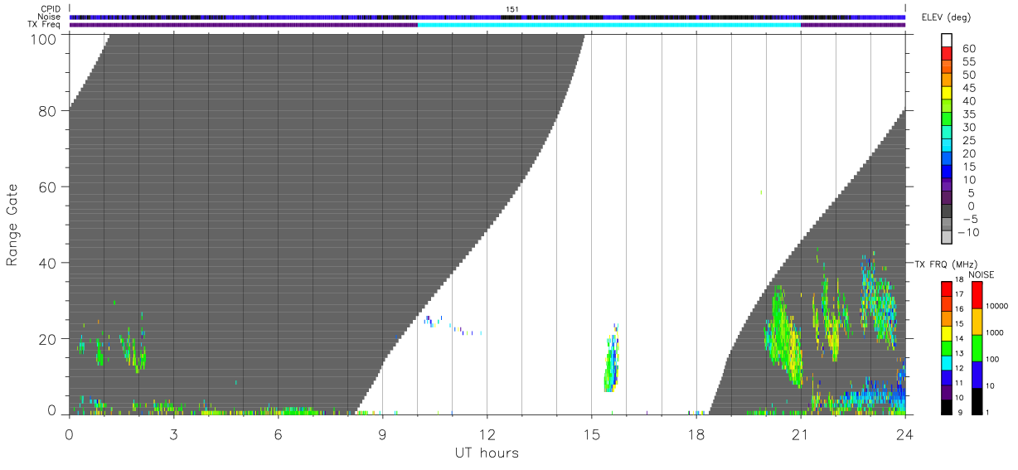
Task: Click the 6 tick label on the UT hours axis
Action: [x=279, y=434]
